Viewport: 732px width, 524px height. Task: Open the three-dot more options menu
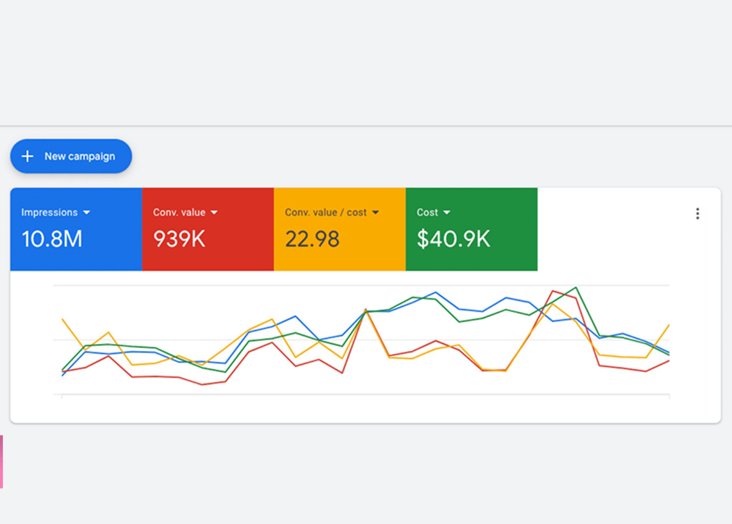pyautogui.click(x=697, y=214)
